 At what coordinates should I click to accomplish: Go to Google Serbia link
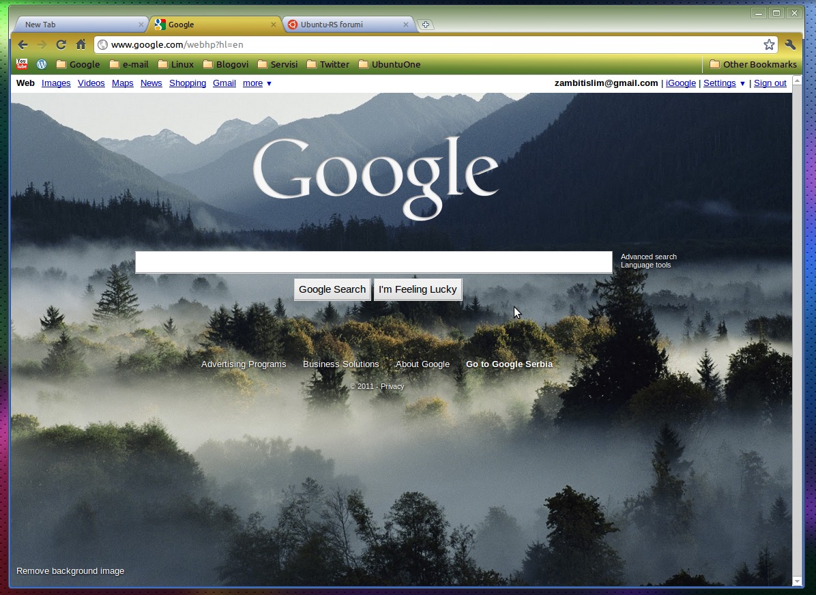tap(509, 364)
